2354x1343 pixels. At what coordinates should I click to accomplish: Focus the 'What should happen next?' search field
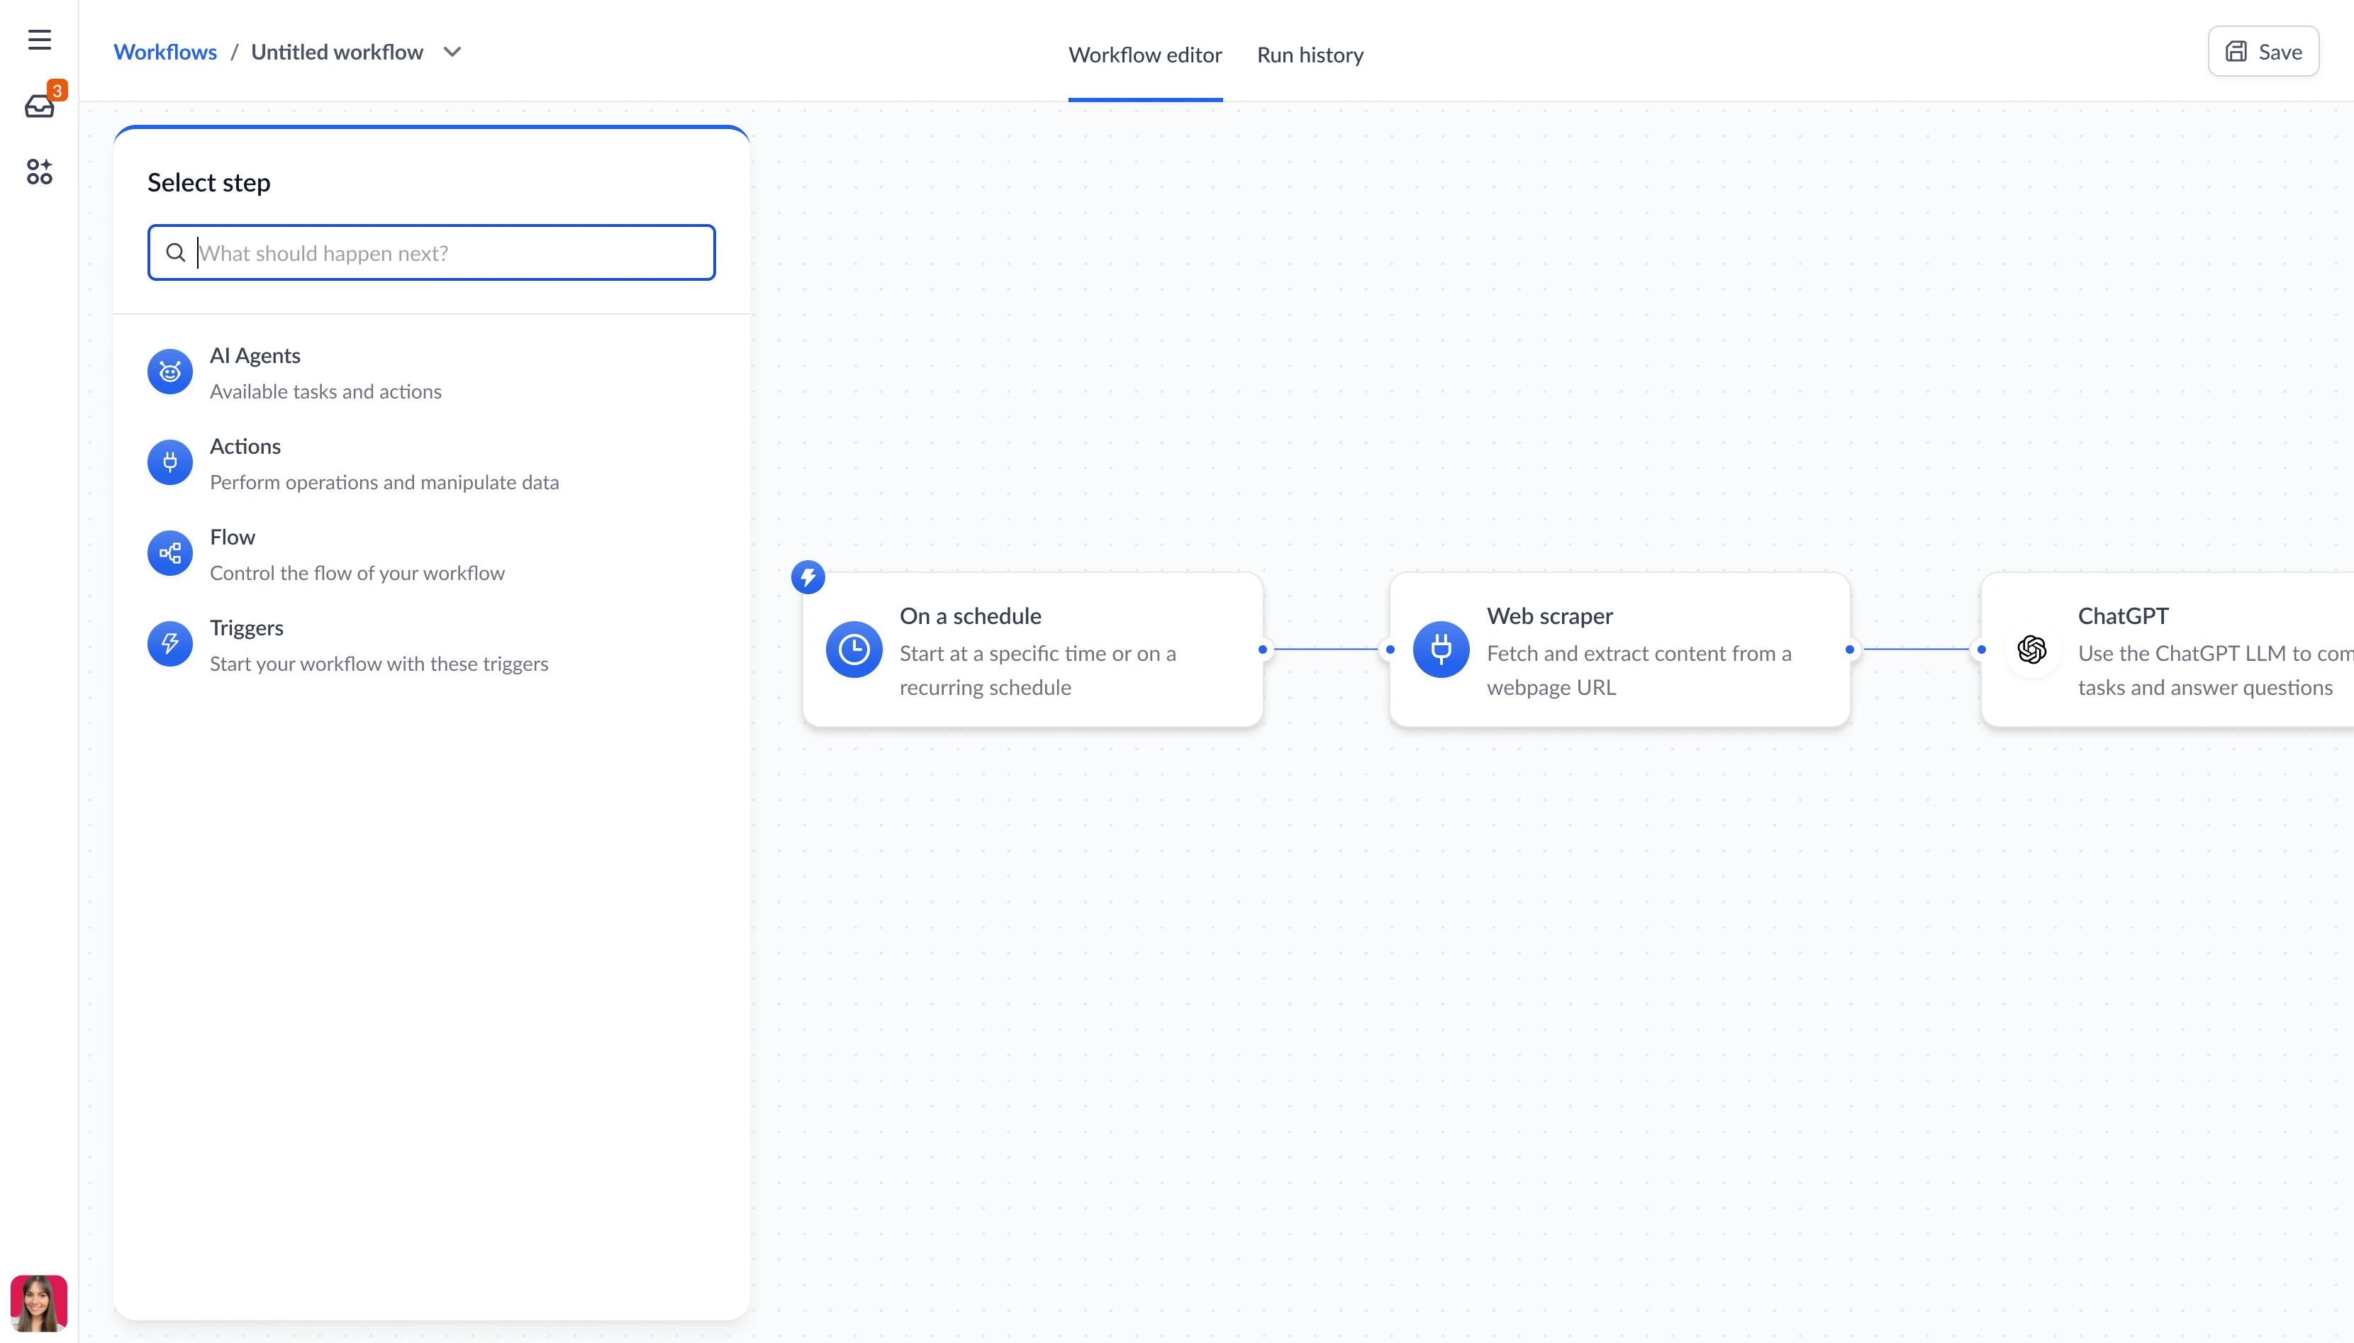[452, 252]
